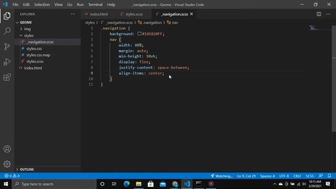Open color picker for #101820FF swatch
The width and height of the screenshot is (336, 189).
(139, 34)
